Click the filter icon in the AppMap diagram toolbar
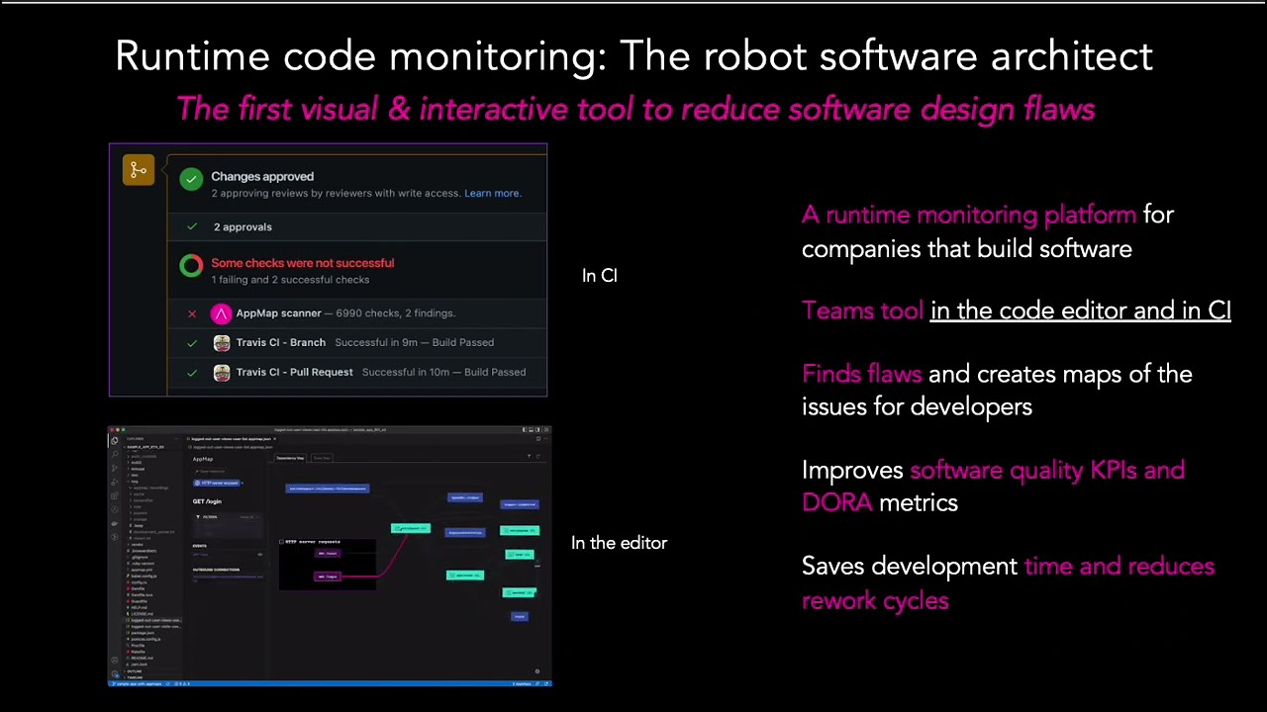Viewport: 1267px width, 712px height. [x=529, y=456]
